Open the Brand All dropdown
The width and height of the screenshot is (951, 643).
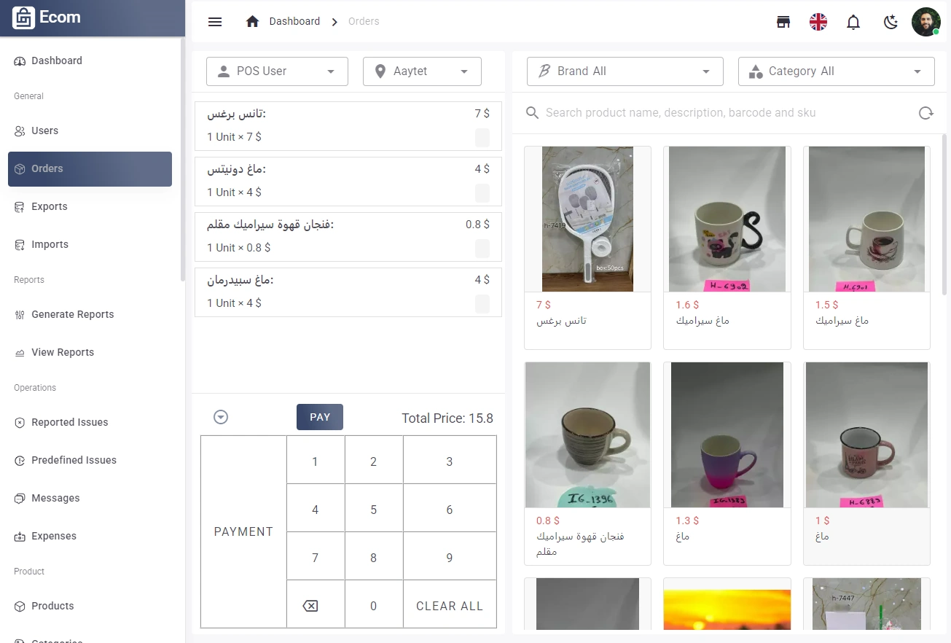tap(624, 71)
